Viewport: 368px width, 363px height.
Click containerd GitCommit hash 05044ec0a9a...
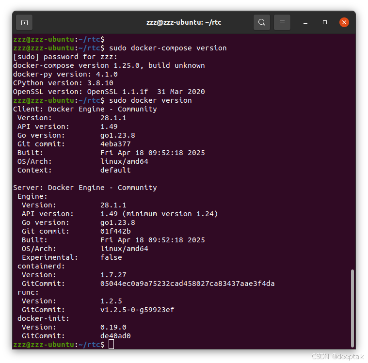tap(188, 284)
